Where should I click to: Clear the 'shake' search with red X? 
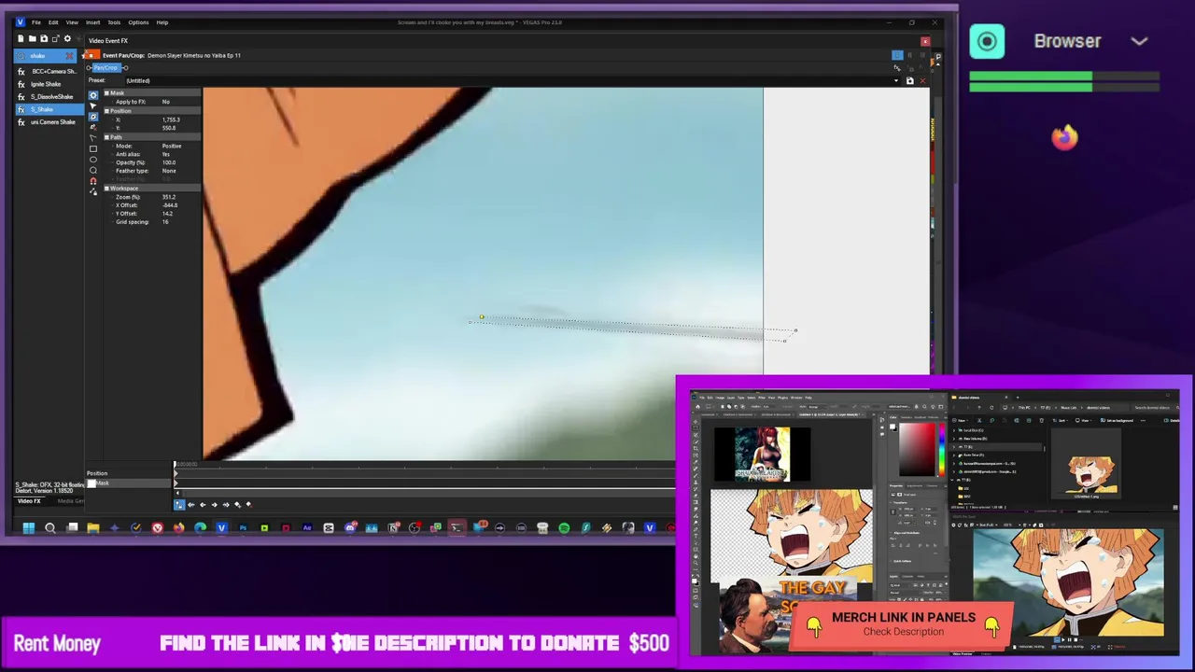[69, 56]
